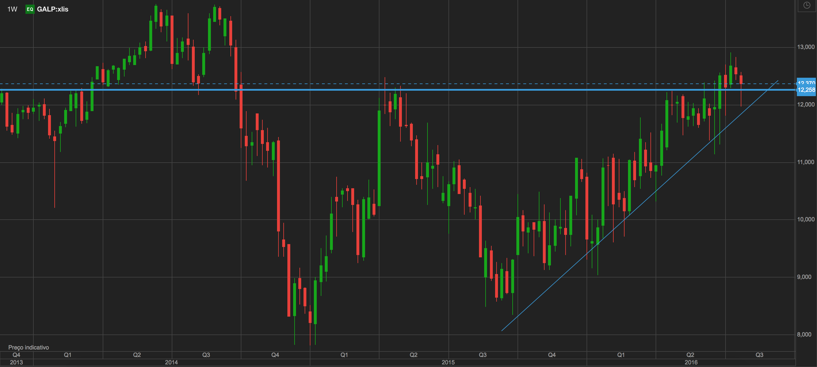Click the 2013 year label on time axis
Viewport: 817px width, 367px height.
[x=16, y=362]
